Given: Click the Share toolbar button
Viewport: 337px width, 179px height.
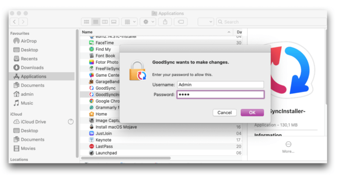Looking at the screenshot, I should pos(165,22).
